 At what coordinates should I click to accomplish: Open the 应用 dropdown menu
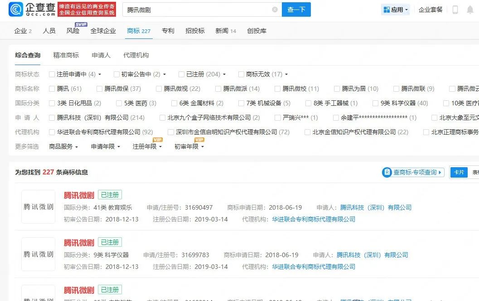[x=396, y=10]
